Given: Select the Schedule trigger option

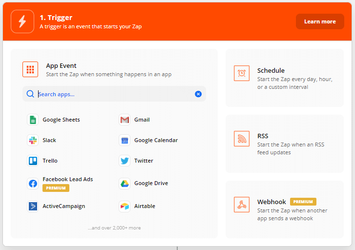Looking at the screenshot, I should tap(285, 78).
